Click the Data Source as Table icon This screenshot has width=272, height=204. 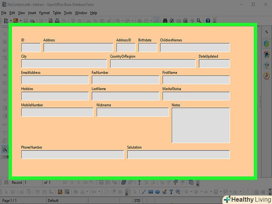(191, 182)
